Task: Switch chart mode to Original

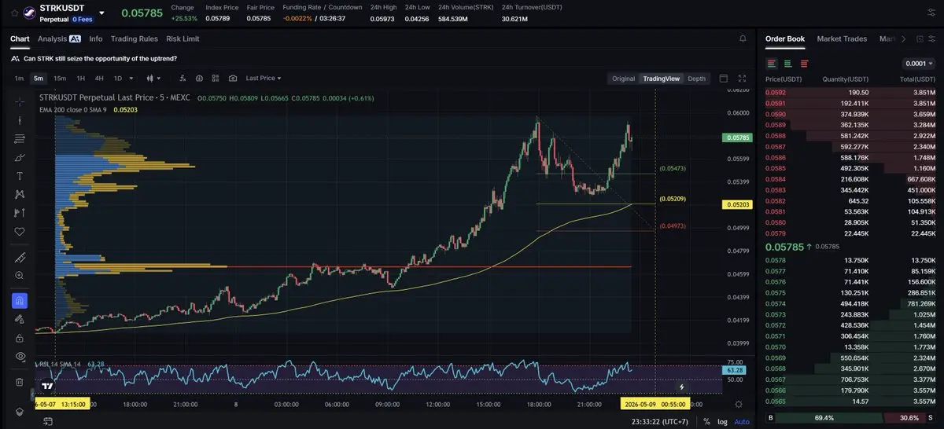Action: [x=624, y=79]
